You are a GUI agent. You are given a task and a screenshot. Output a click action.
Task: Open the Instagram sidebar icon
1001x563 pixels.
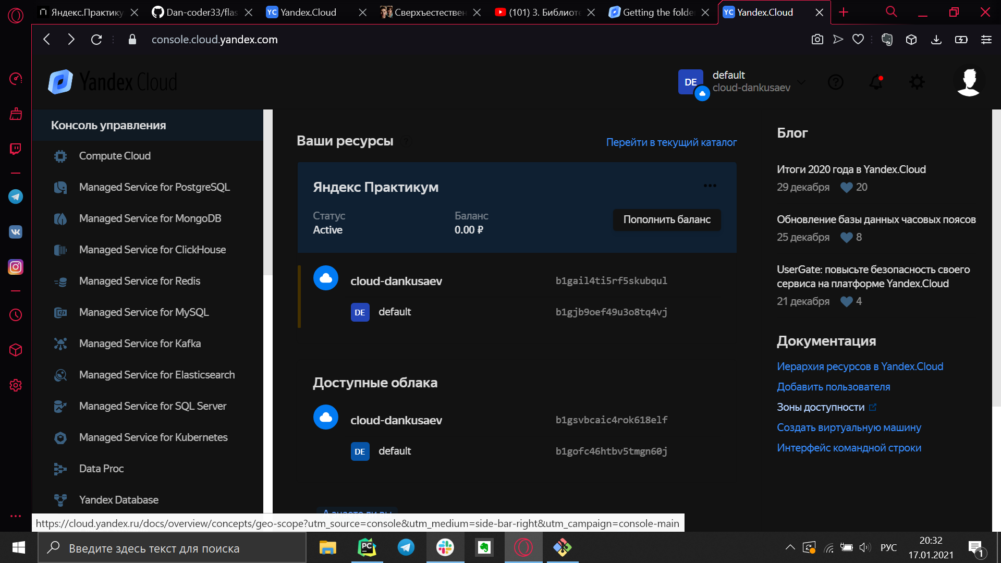tap(16, 267)
